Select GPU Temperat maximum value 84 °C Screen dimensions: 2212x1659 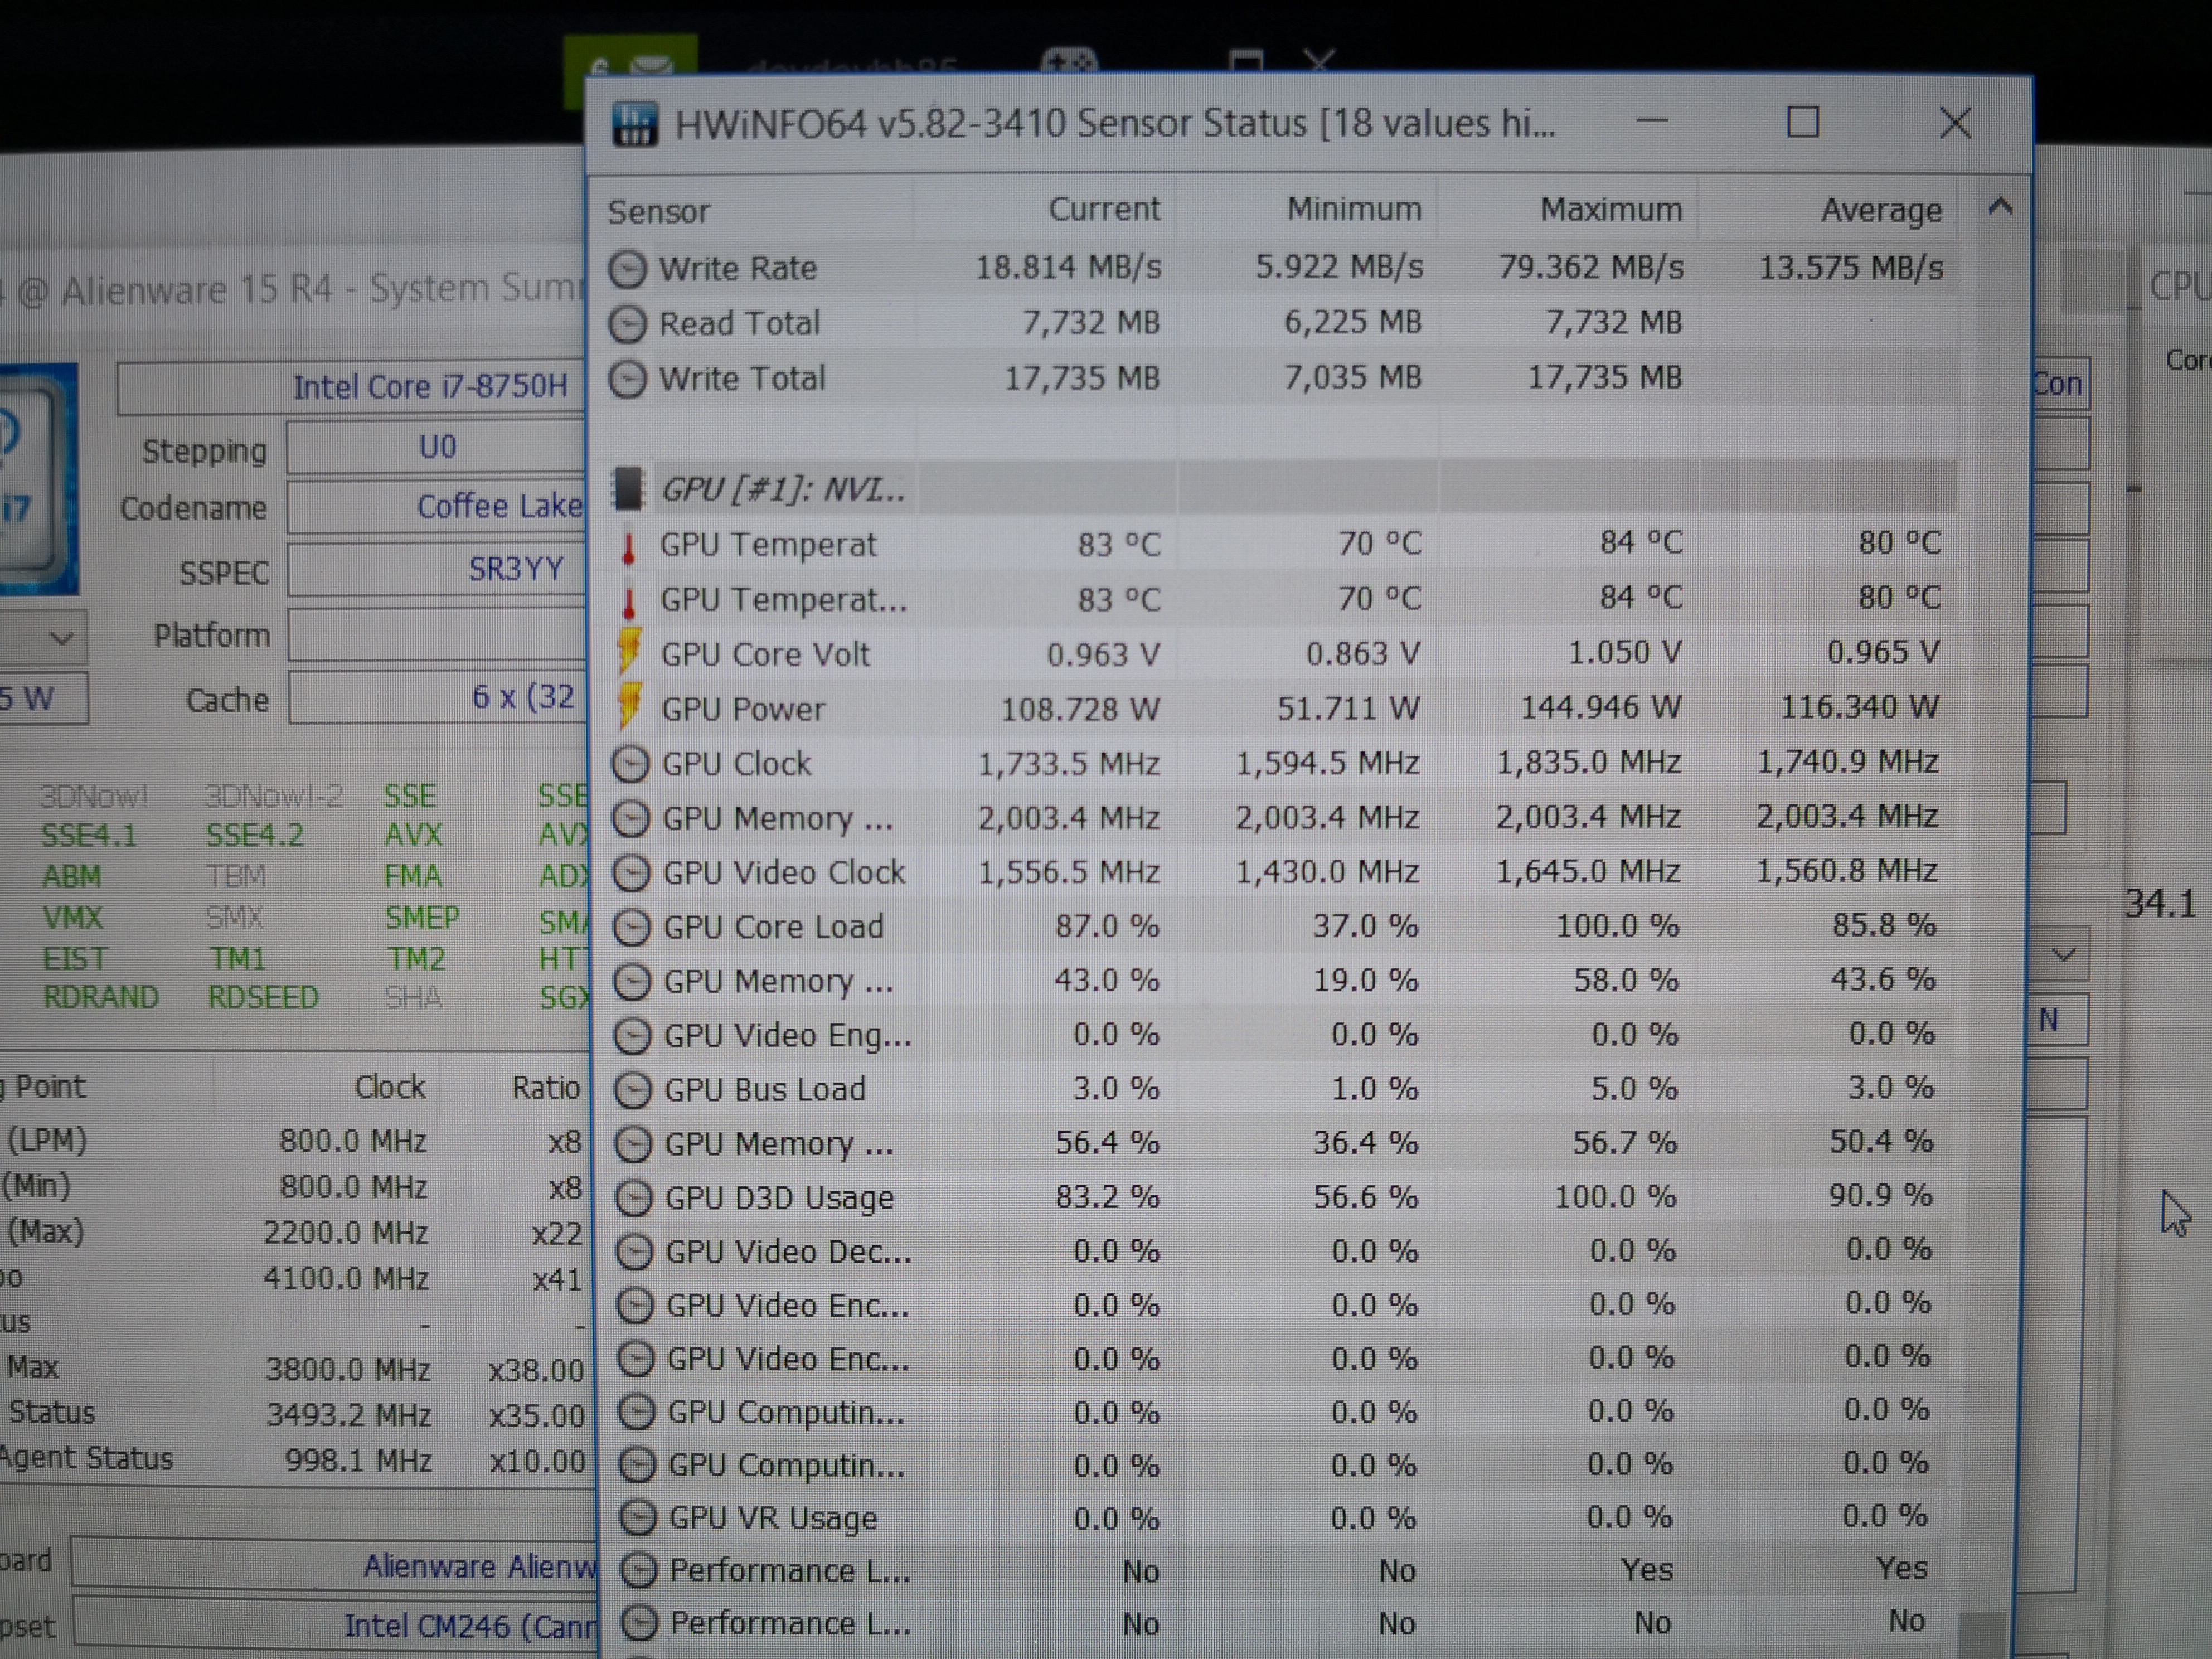click(1641, 543)
